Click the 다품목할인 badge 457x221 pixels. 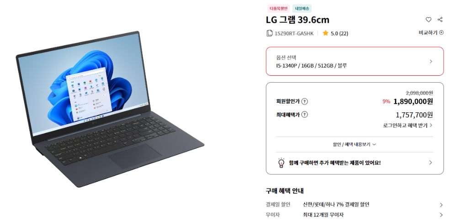278,8
